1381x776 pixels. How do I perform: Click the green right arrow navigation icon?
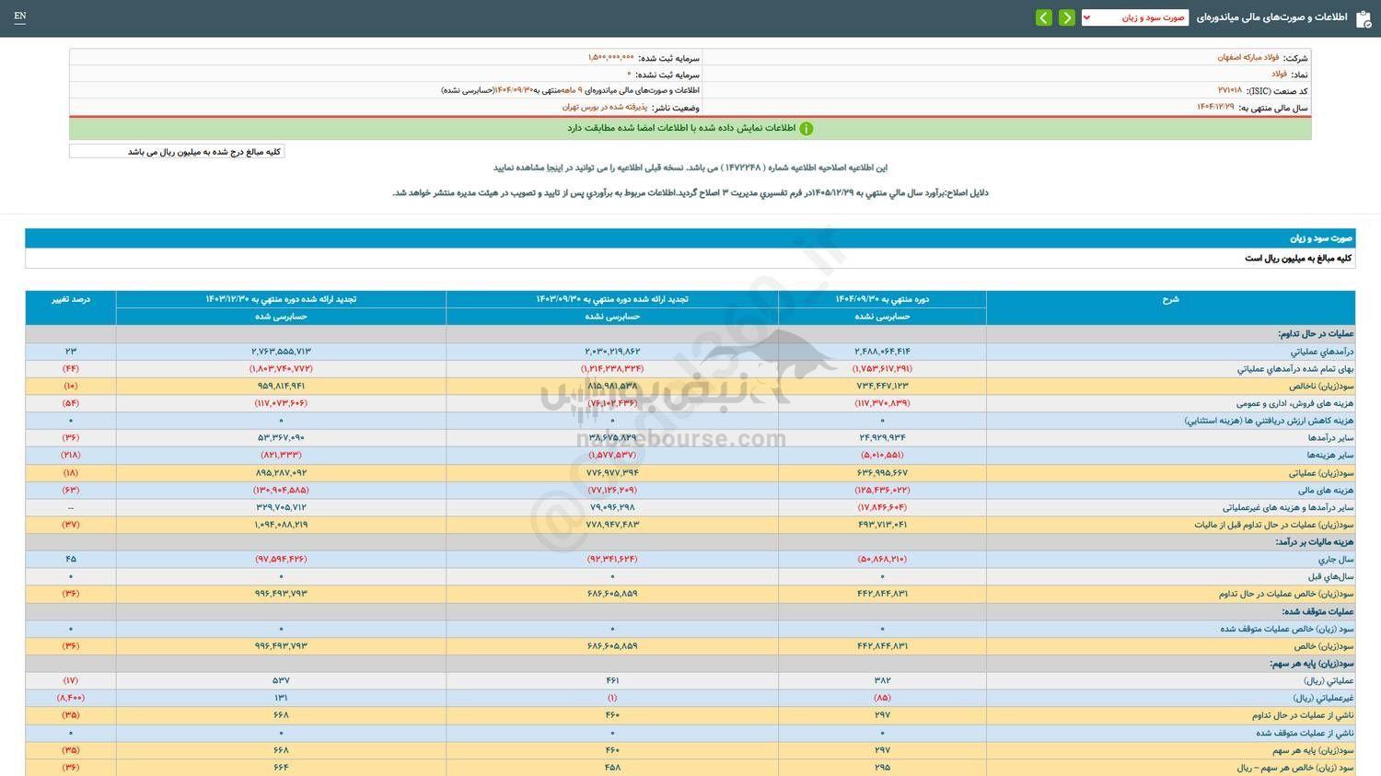tap(1066, 17)
